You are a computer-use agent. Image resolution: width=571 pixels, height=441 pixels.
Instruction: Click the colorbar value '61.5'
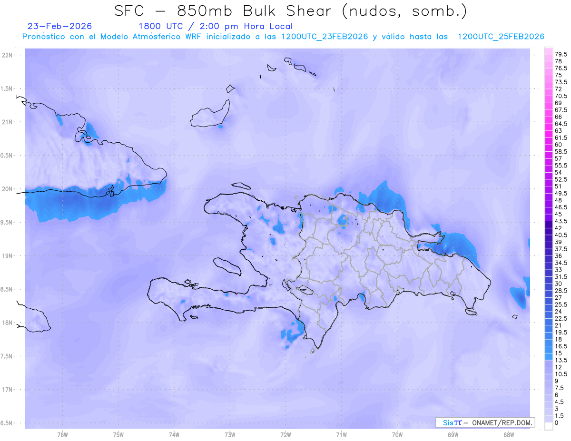pos(561,137)
